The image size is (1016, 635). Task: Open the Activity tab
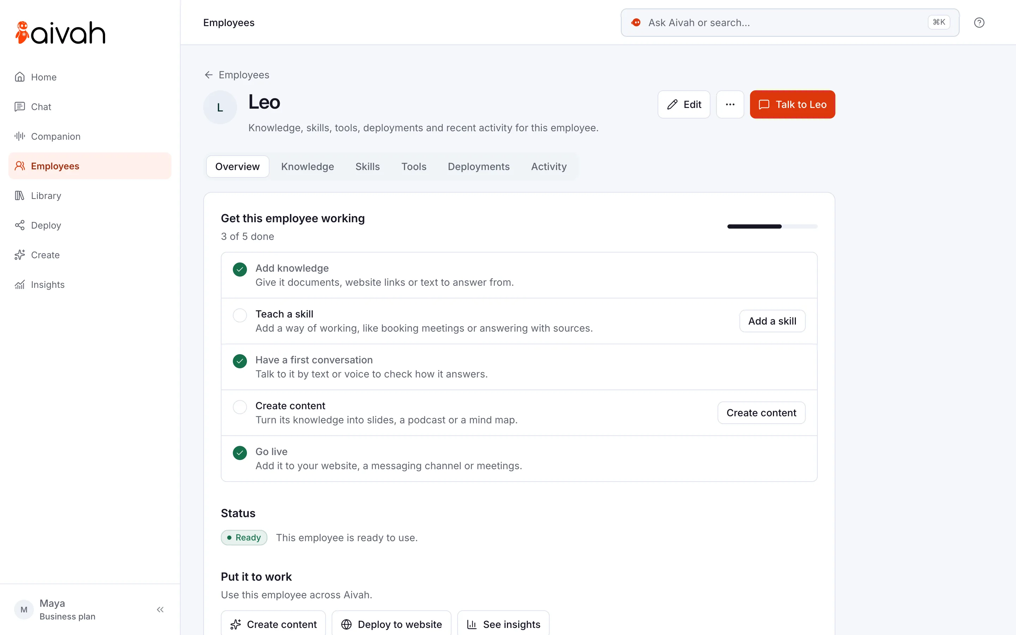[x=549, y=167]
